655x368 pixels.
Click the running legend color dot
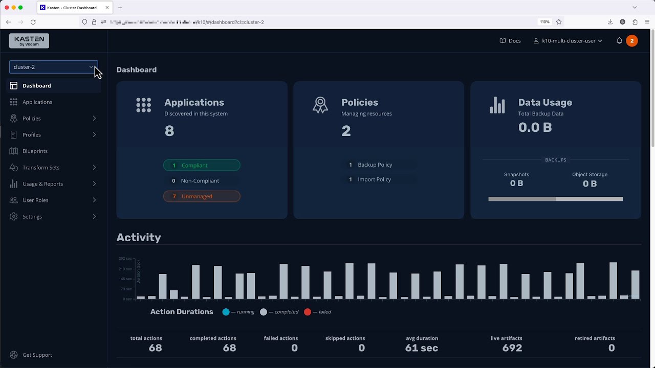coord(226,312)
